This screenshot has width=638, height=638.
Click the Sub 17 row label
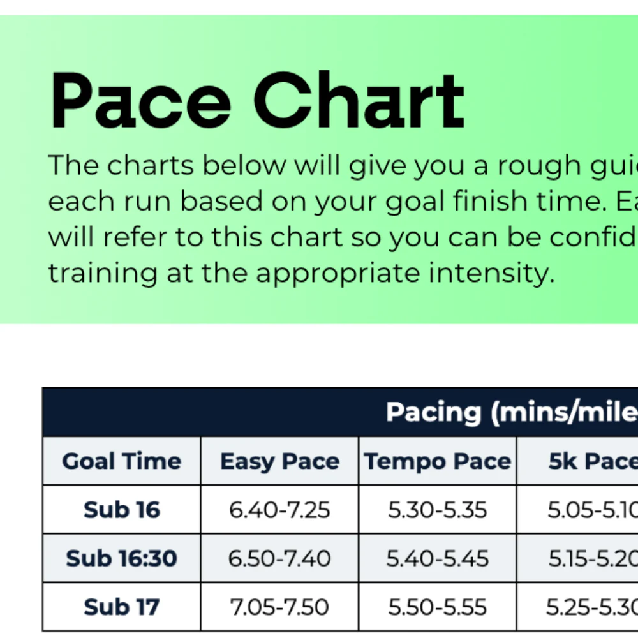(x=122, y=607)
